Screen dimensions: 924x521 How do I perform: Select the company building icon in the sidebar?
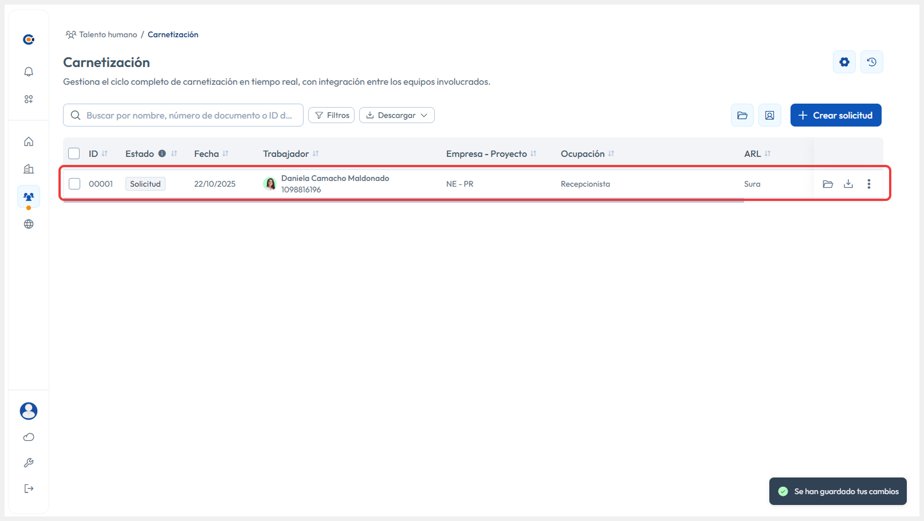[x=28, y=169]
